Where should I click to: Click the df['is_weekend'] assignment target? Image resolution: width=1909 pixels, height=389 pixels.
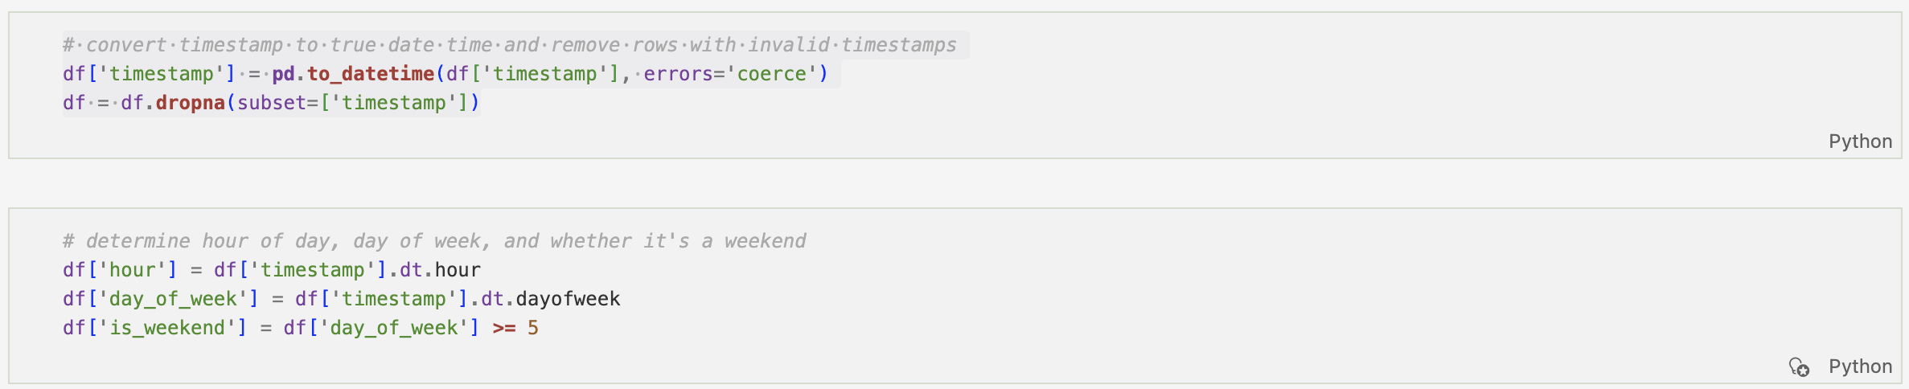tap(154, 328)
